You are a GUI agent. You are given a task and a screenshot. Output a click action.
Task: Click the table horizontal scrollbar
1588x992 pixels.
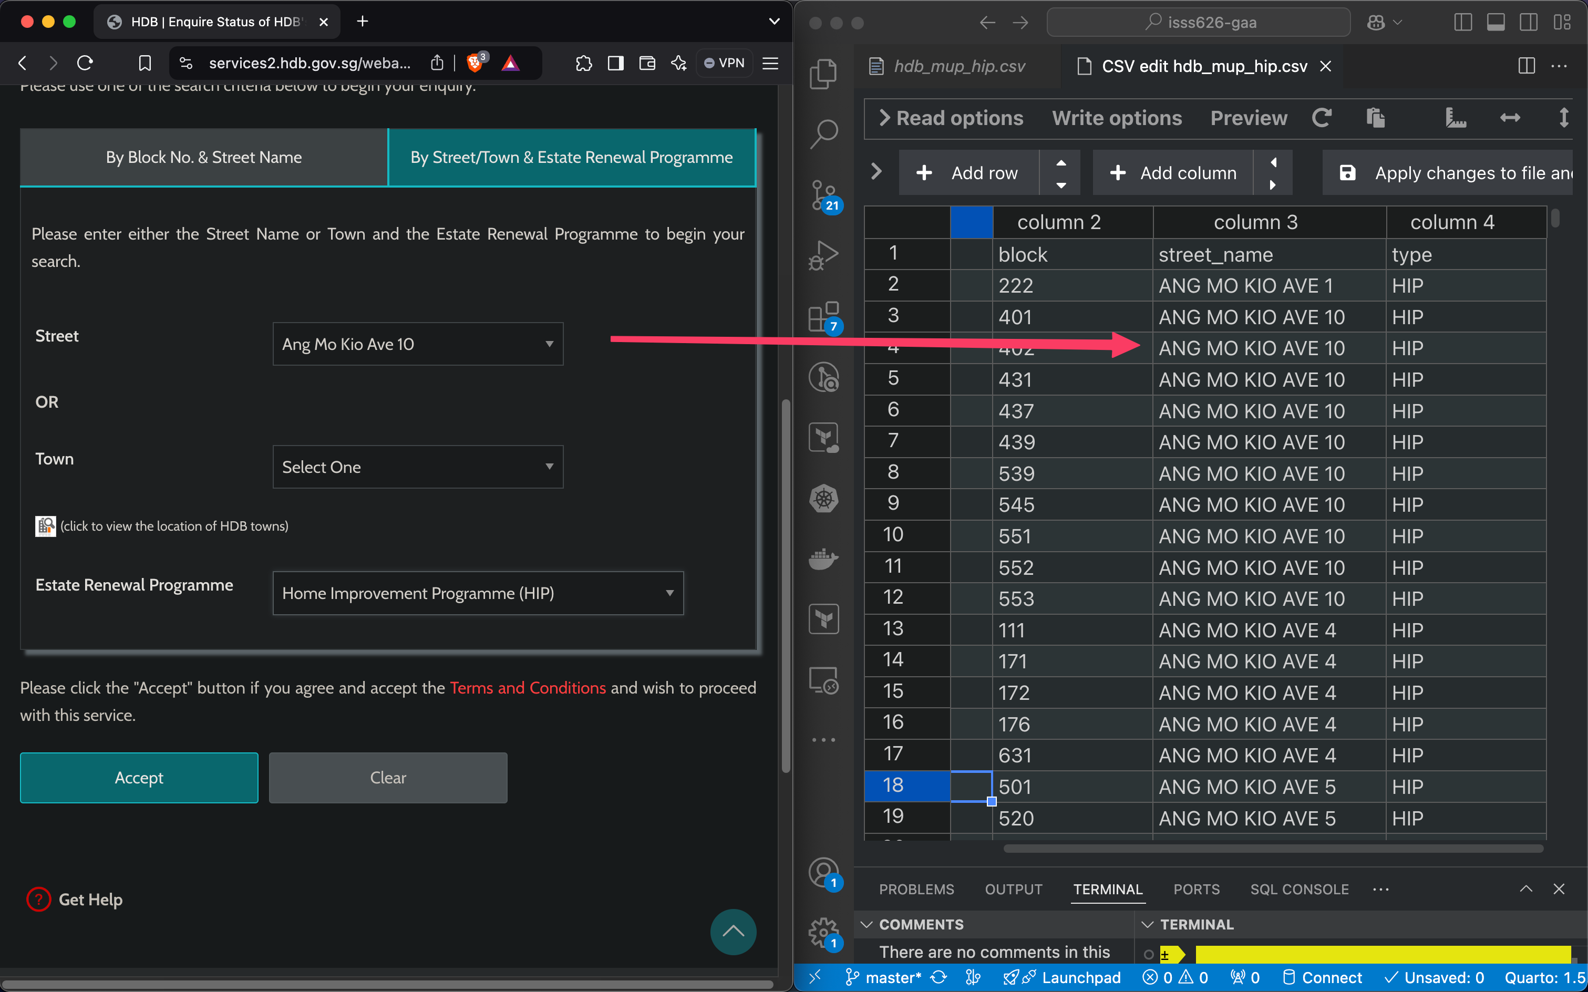[x=1273, y=849]
